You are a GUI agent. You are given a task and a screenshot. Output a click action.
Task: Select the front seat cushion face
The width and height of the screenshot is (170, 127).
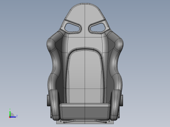coord(85,112)
